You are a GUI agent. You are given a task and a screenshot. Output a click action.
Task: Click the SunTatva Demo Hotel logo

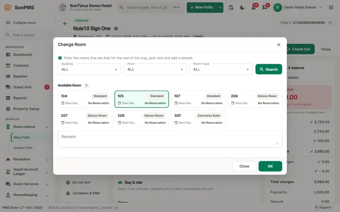tap(63, 8)
